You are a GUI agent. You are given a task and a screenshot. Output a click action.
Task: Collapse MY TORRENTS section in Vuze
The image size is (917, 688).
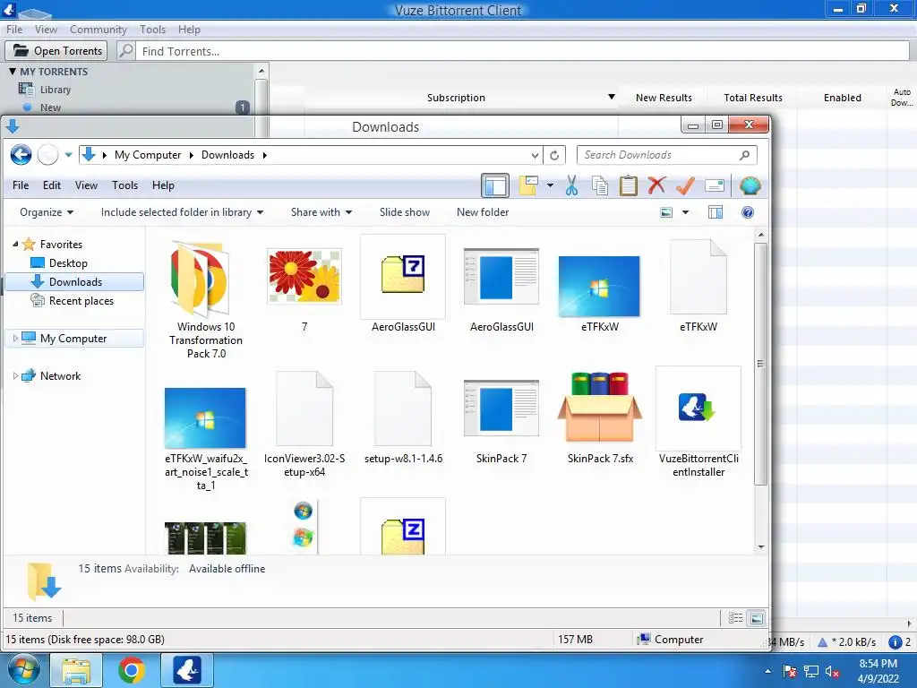(13, 72)
